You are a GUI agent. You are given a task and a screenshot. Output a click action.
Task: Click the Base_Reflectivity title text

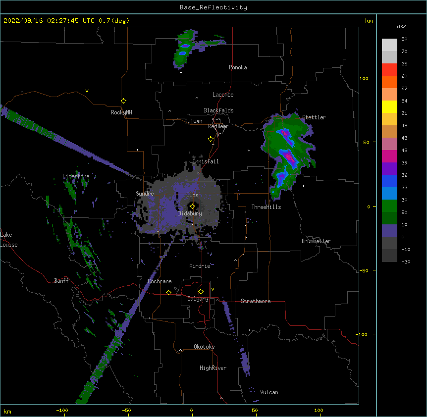213,7
